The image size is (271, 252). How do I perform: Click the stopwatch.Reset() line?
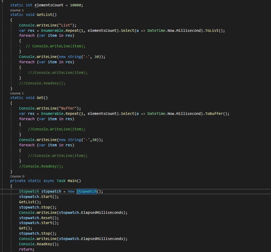39,218
